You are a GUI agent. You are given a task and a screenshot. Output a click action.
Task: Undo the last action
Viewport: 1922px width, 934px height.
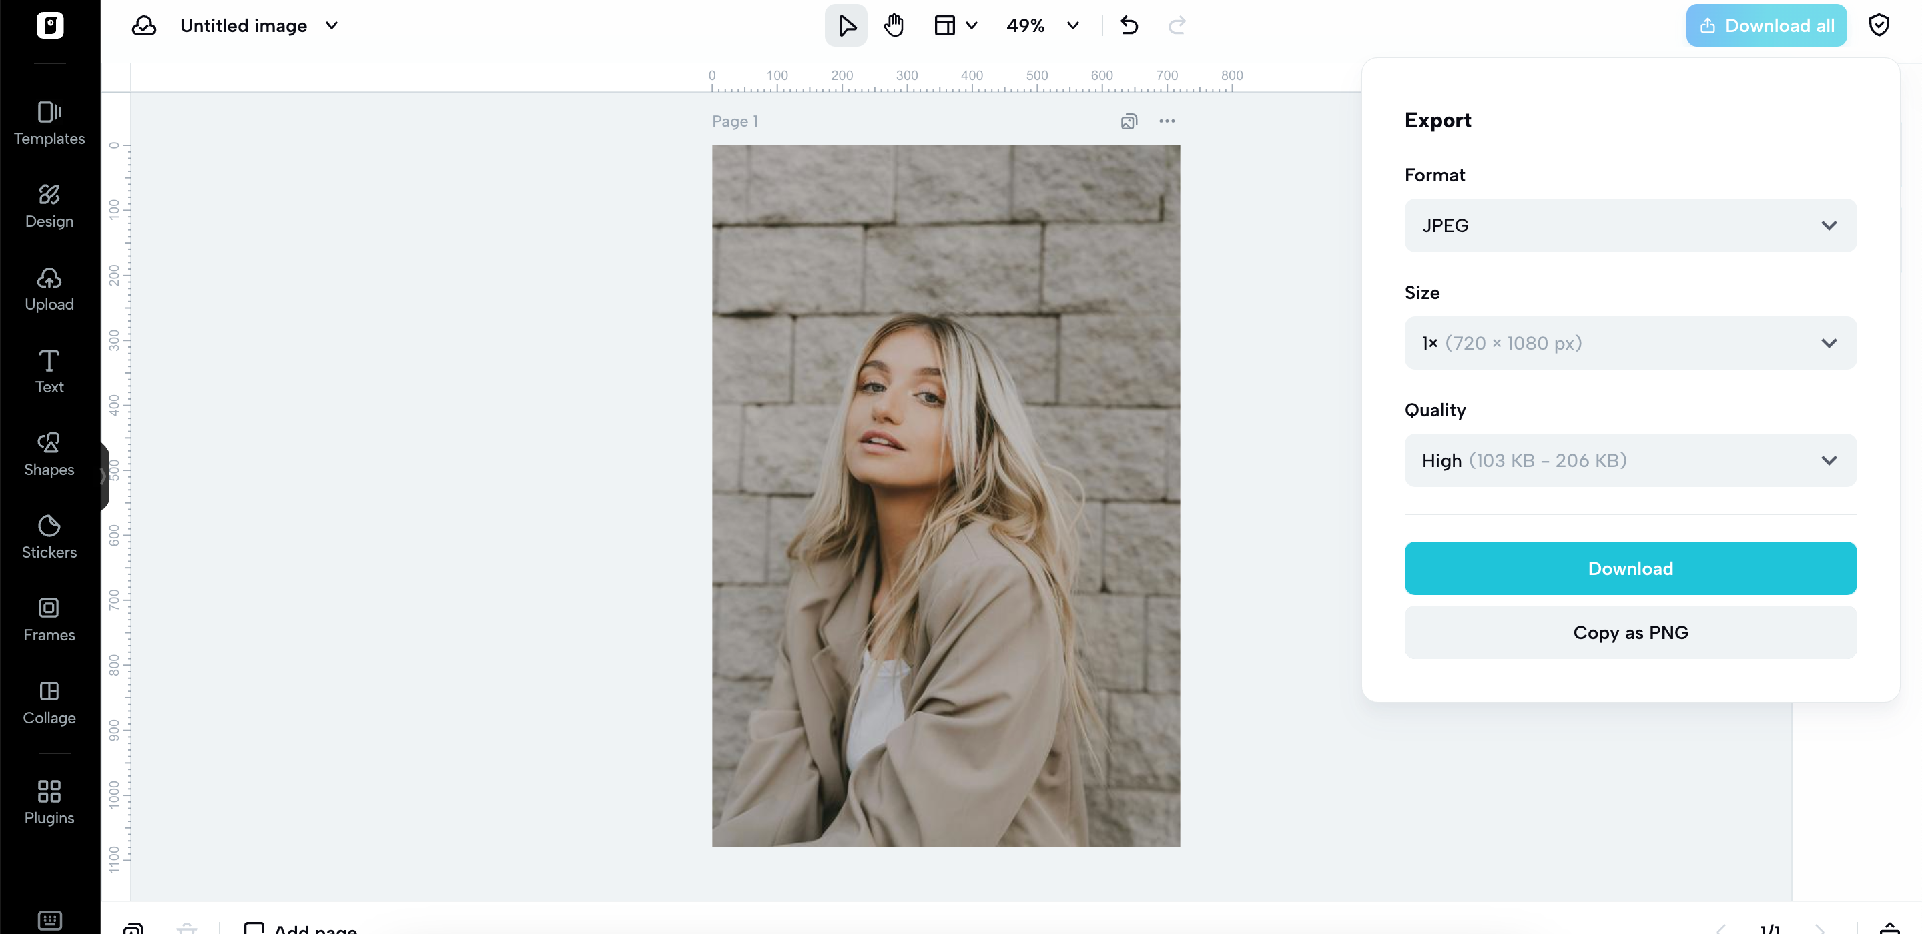1129,25
